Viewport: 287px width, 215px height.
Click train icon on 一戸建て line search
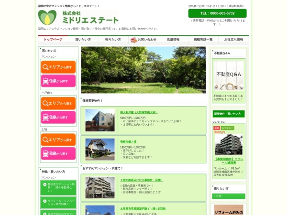pos(45,118)
